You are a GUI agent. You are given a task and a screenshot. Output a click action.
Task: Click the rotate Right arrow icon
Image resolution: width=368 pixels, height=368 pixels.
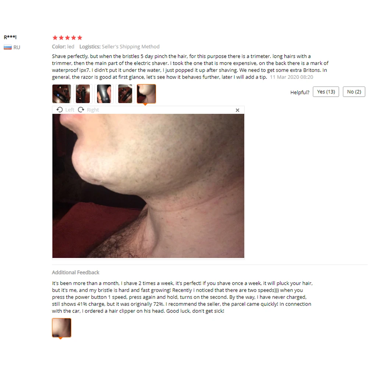81,110
